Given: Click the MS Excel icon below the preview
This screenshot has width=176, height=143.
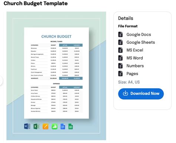Looking at the screenshot, I should point(36,126).
